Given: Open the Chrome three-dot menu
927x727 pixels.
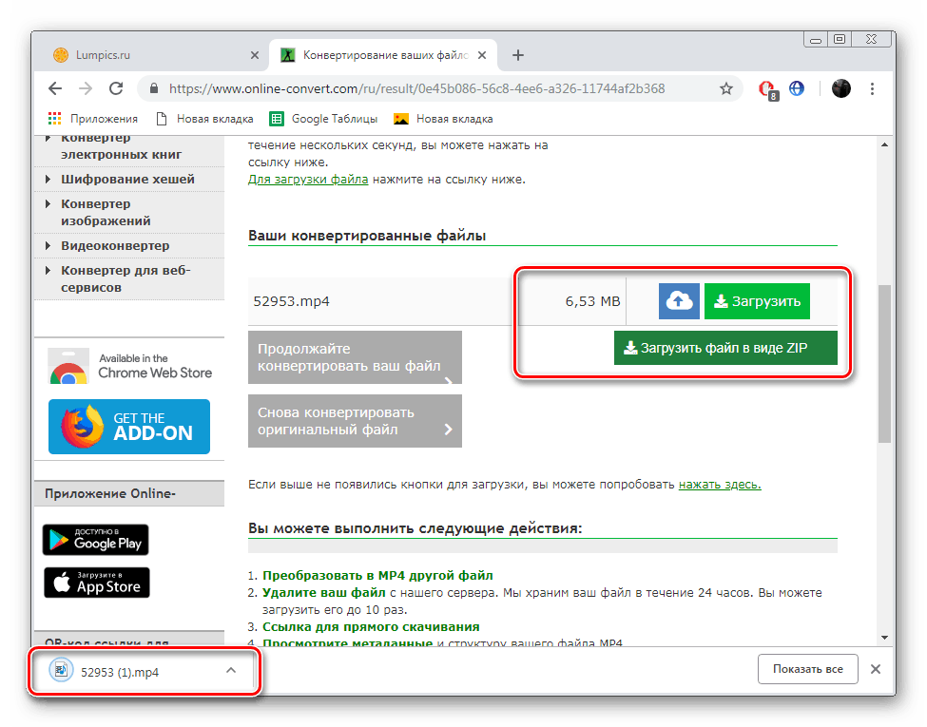Looking at the screenshot, I should pos(872,87).
